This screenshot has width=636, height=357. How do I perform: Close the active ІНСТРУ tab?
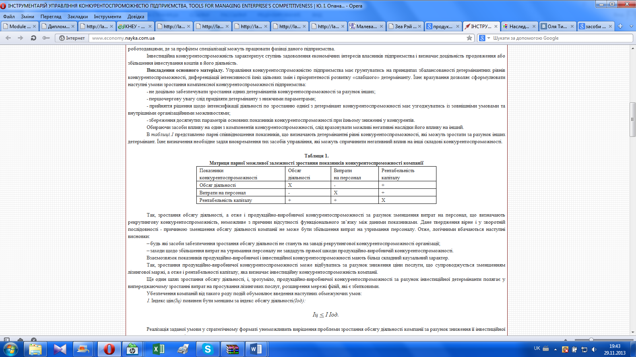point(496,27)
